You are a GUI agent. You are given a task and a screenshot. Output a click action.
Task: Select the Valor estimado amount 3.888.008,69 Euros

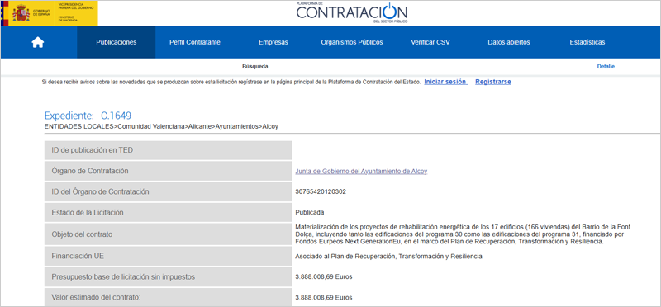coord(324,297)
